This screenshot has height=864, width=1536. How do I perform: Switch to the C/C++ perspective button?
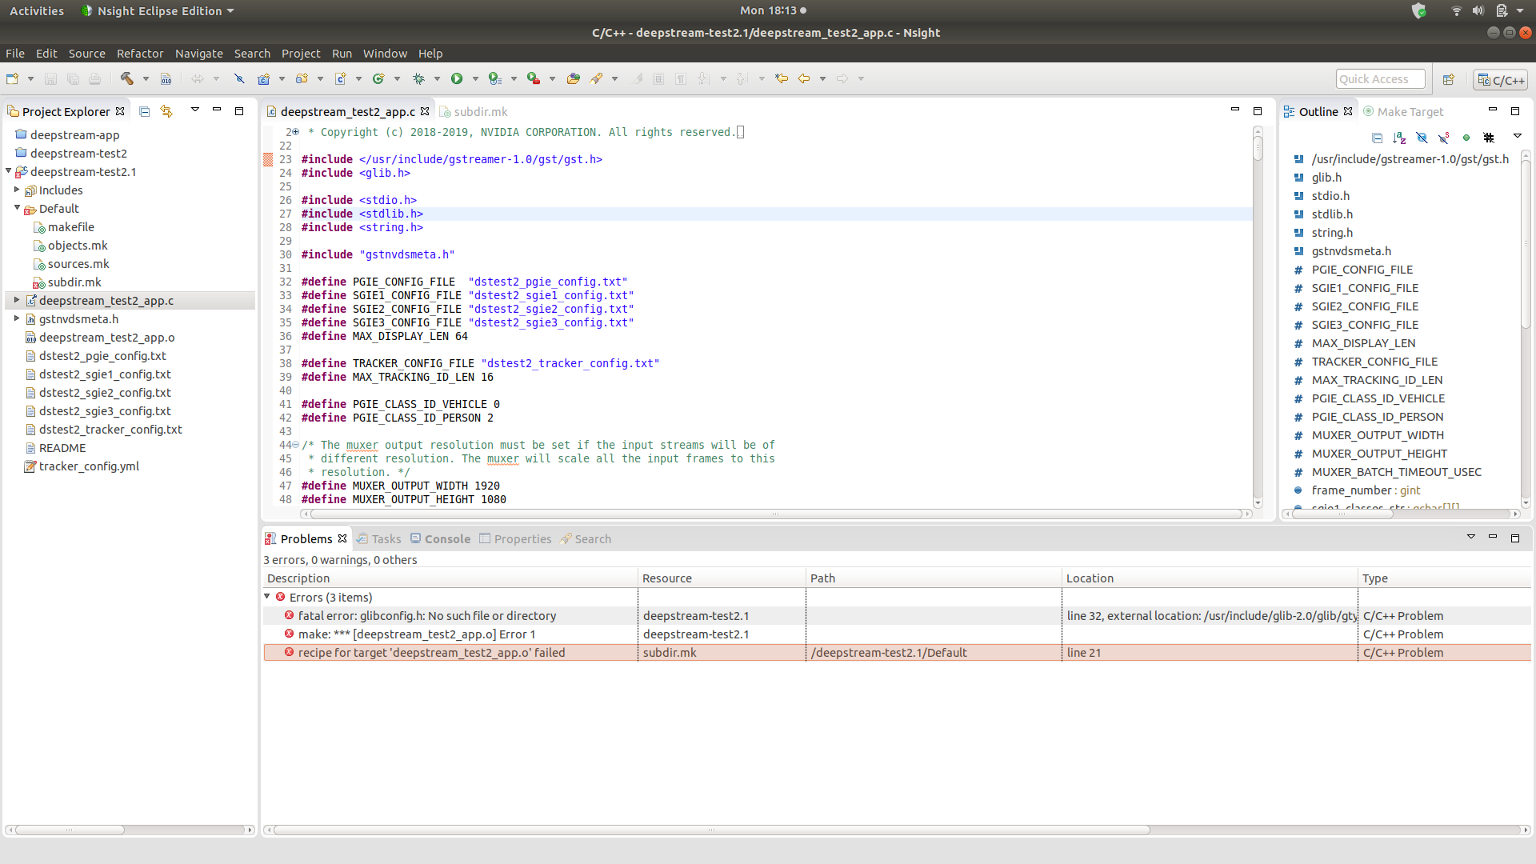pos(1501,79)
